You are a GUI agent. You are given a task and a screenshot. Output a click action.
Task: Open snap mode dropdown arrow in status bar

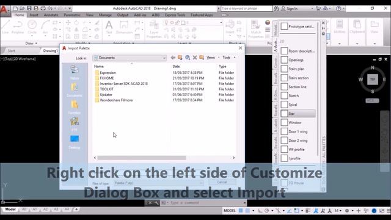click(x=254, y=211)
